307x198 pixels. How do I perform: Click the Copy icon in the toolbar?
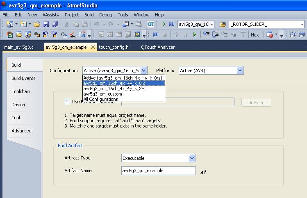pyautogui.click(x=75, y=24)
